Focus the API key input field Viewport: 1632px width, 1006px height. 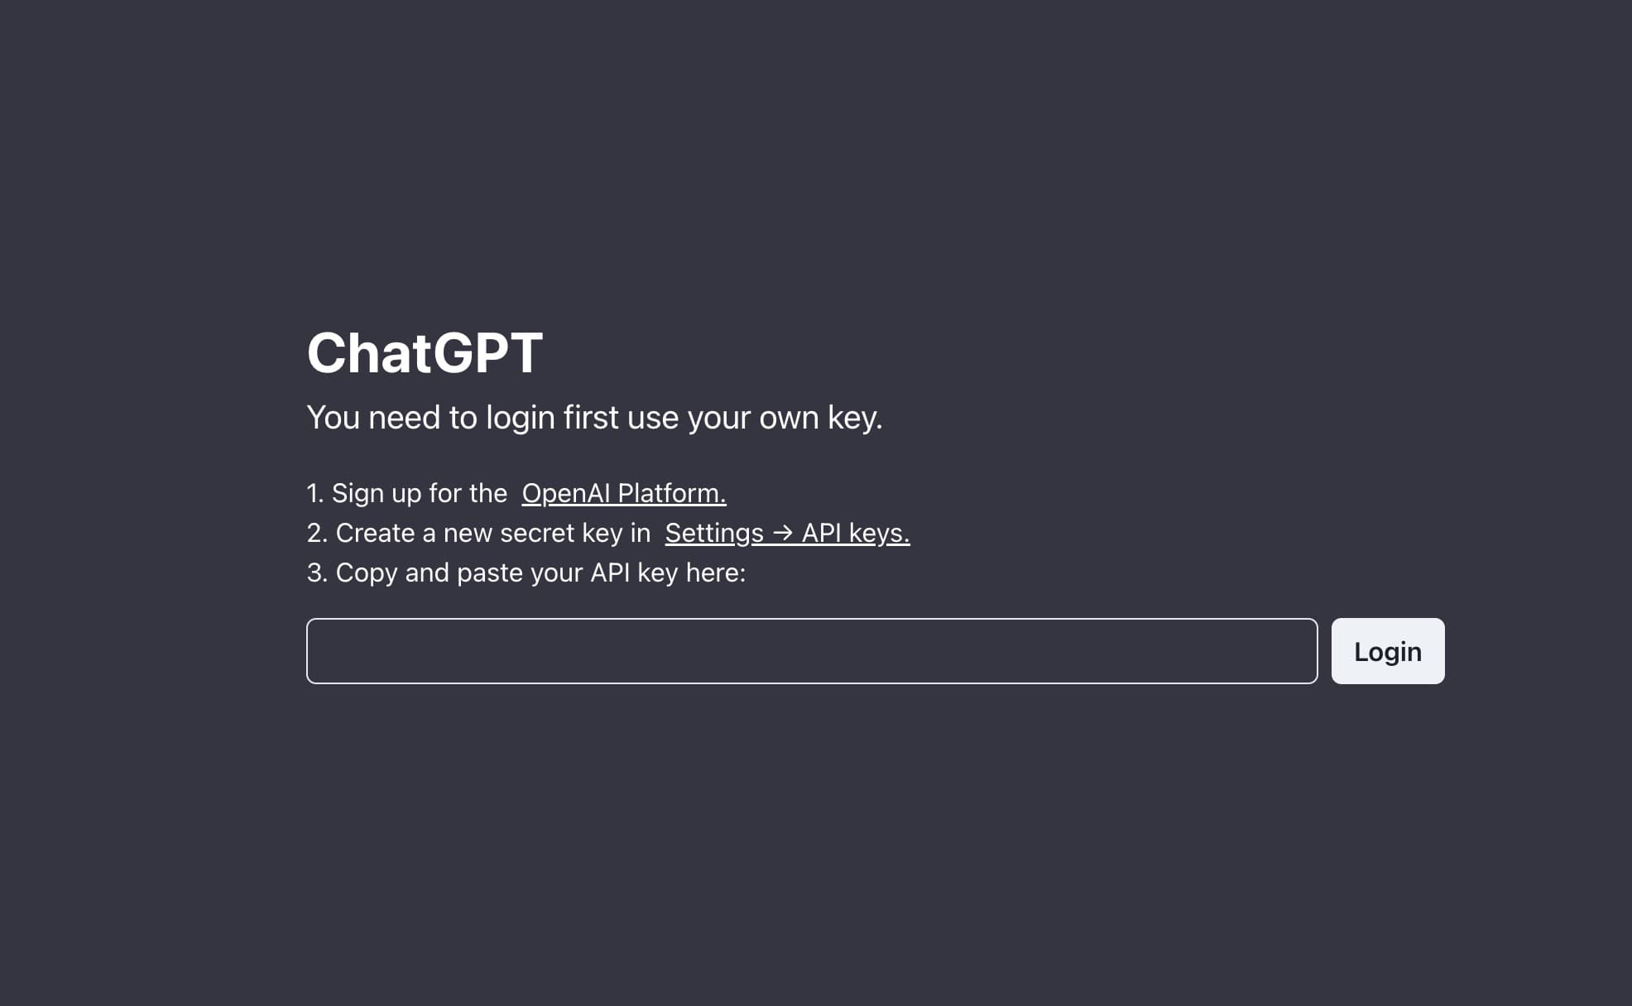pos(811,651)
